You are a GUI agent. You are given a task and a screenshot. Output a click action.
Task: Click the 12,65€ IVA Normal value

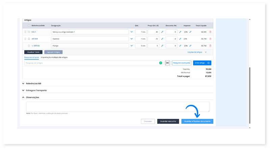point(209,72)
